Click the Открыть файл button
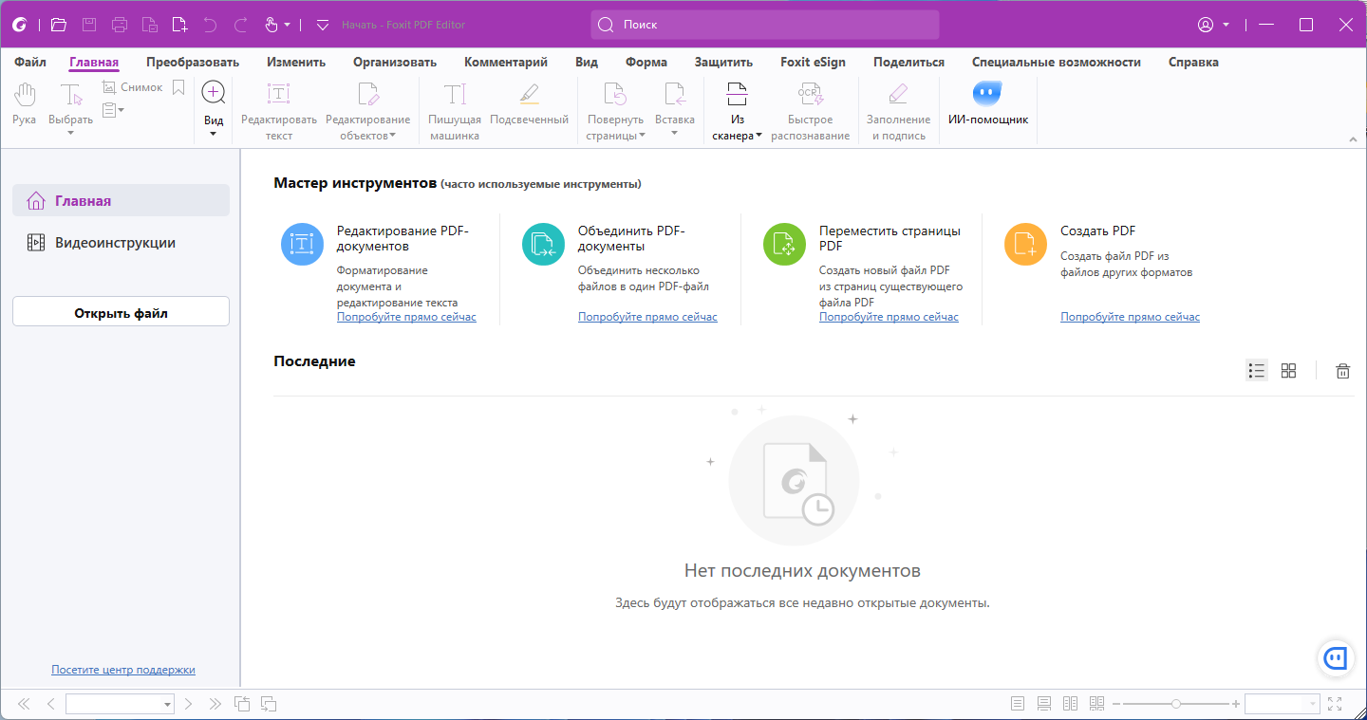Image resolution: width=1367 pixels, height=720 pixels. pos(120,310)
